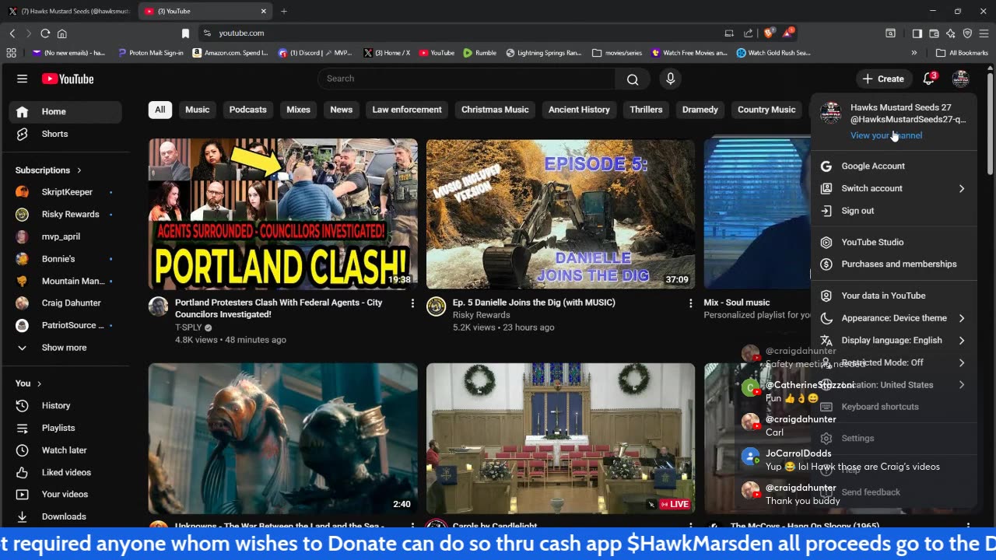Open Playlists in the sidebar

point(58,428)
